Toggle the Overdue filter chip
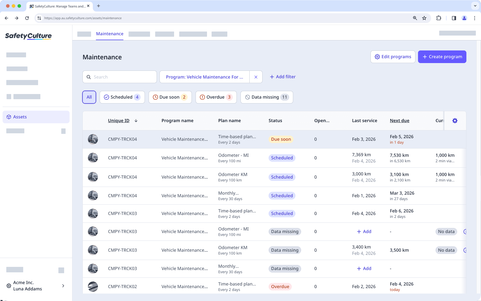Image resolution: width=481 pixels, height=301 pixels. click(x=216, y=97)
